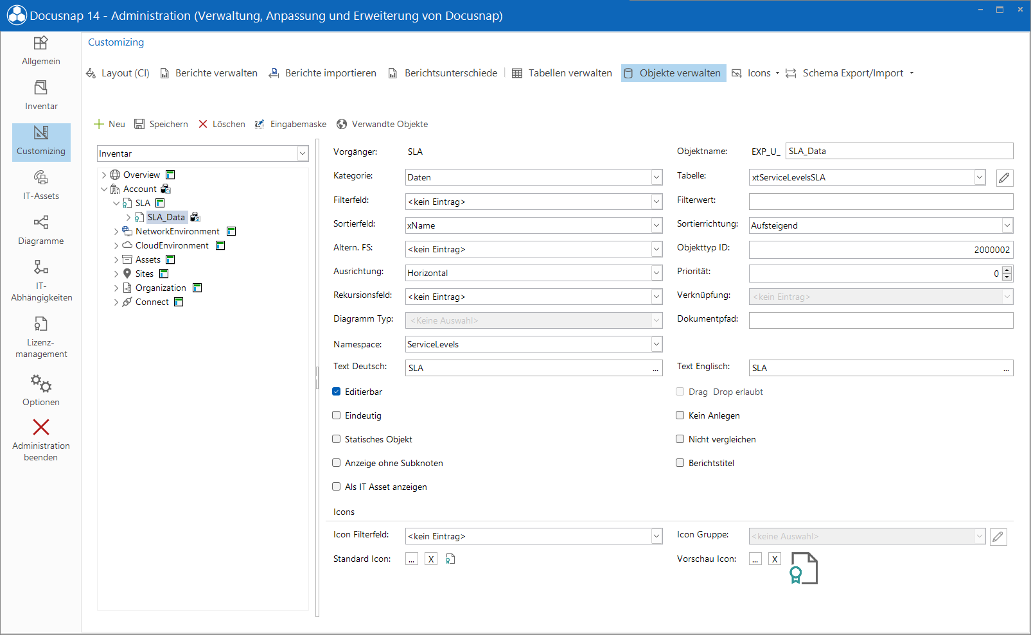Open the Kategorie dropdown
The width and height of the screenshot is (1031, 635).
click(x=656, y=178)
